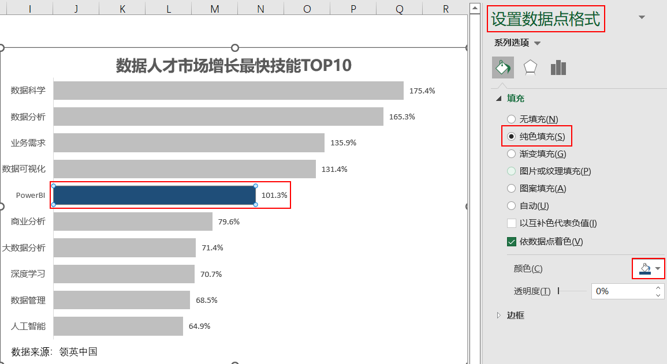
Task: Select the dark blue PowerBI bar
Action: click(154, 196)
